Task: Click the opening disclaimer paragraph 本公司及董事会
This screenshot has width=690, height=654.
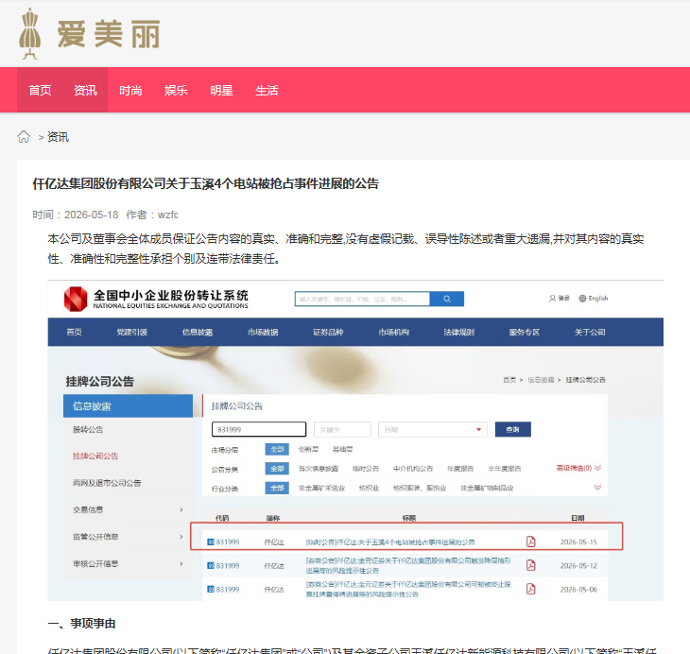Action: (345, 249)
